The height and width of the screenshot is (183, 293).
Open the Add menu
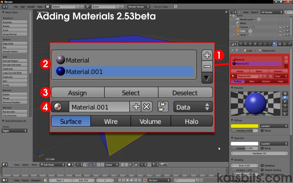click(x=23, y=7)
